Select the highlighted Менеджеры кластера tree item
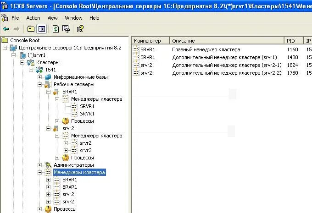312x213 pixels. pos(79,172)
